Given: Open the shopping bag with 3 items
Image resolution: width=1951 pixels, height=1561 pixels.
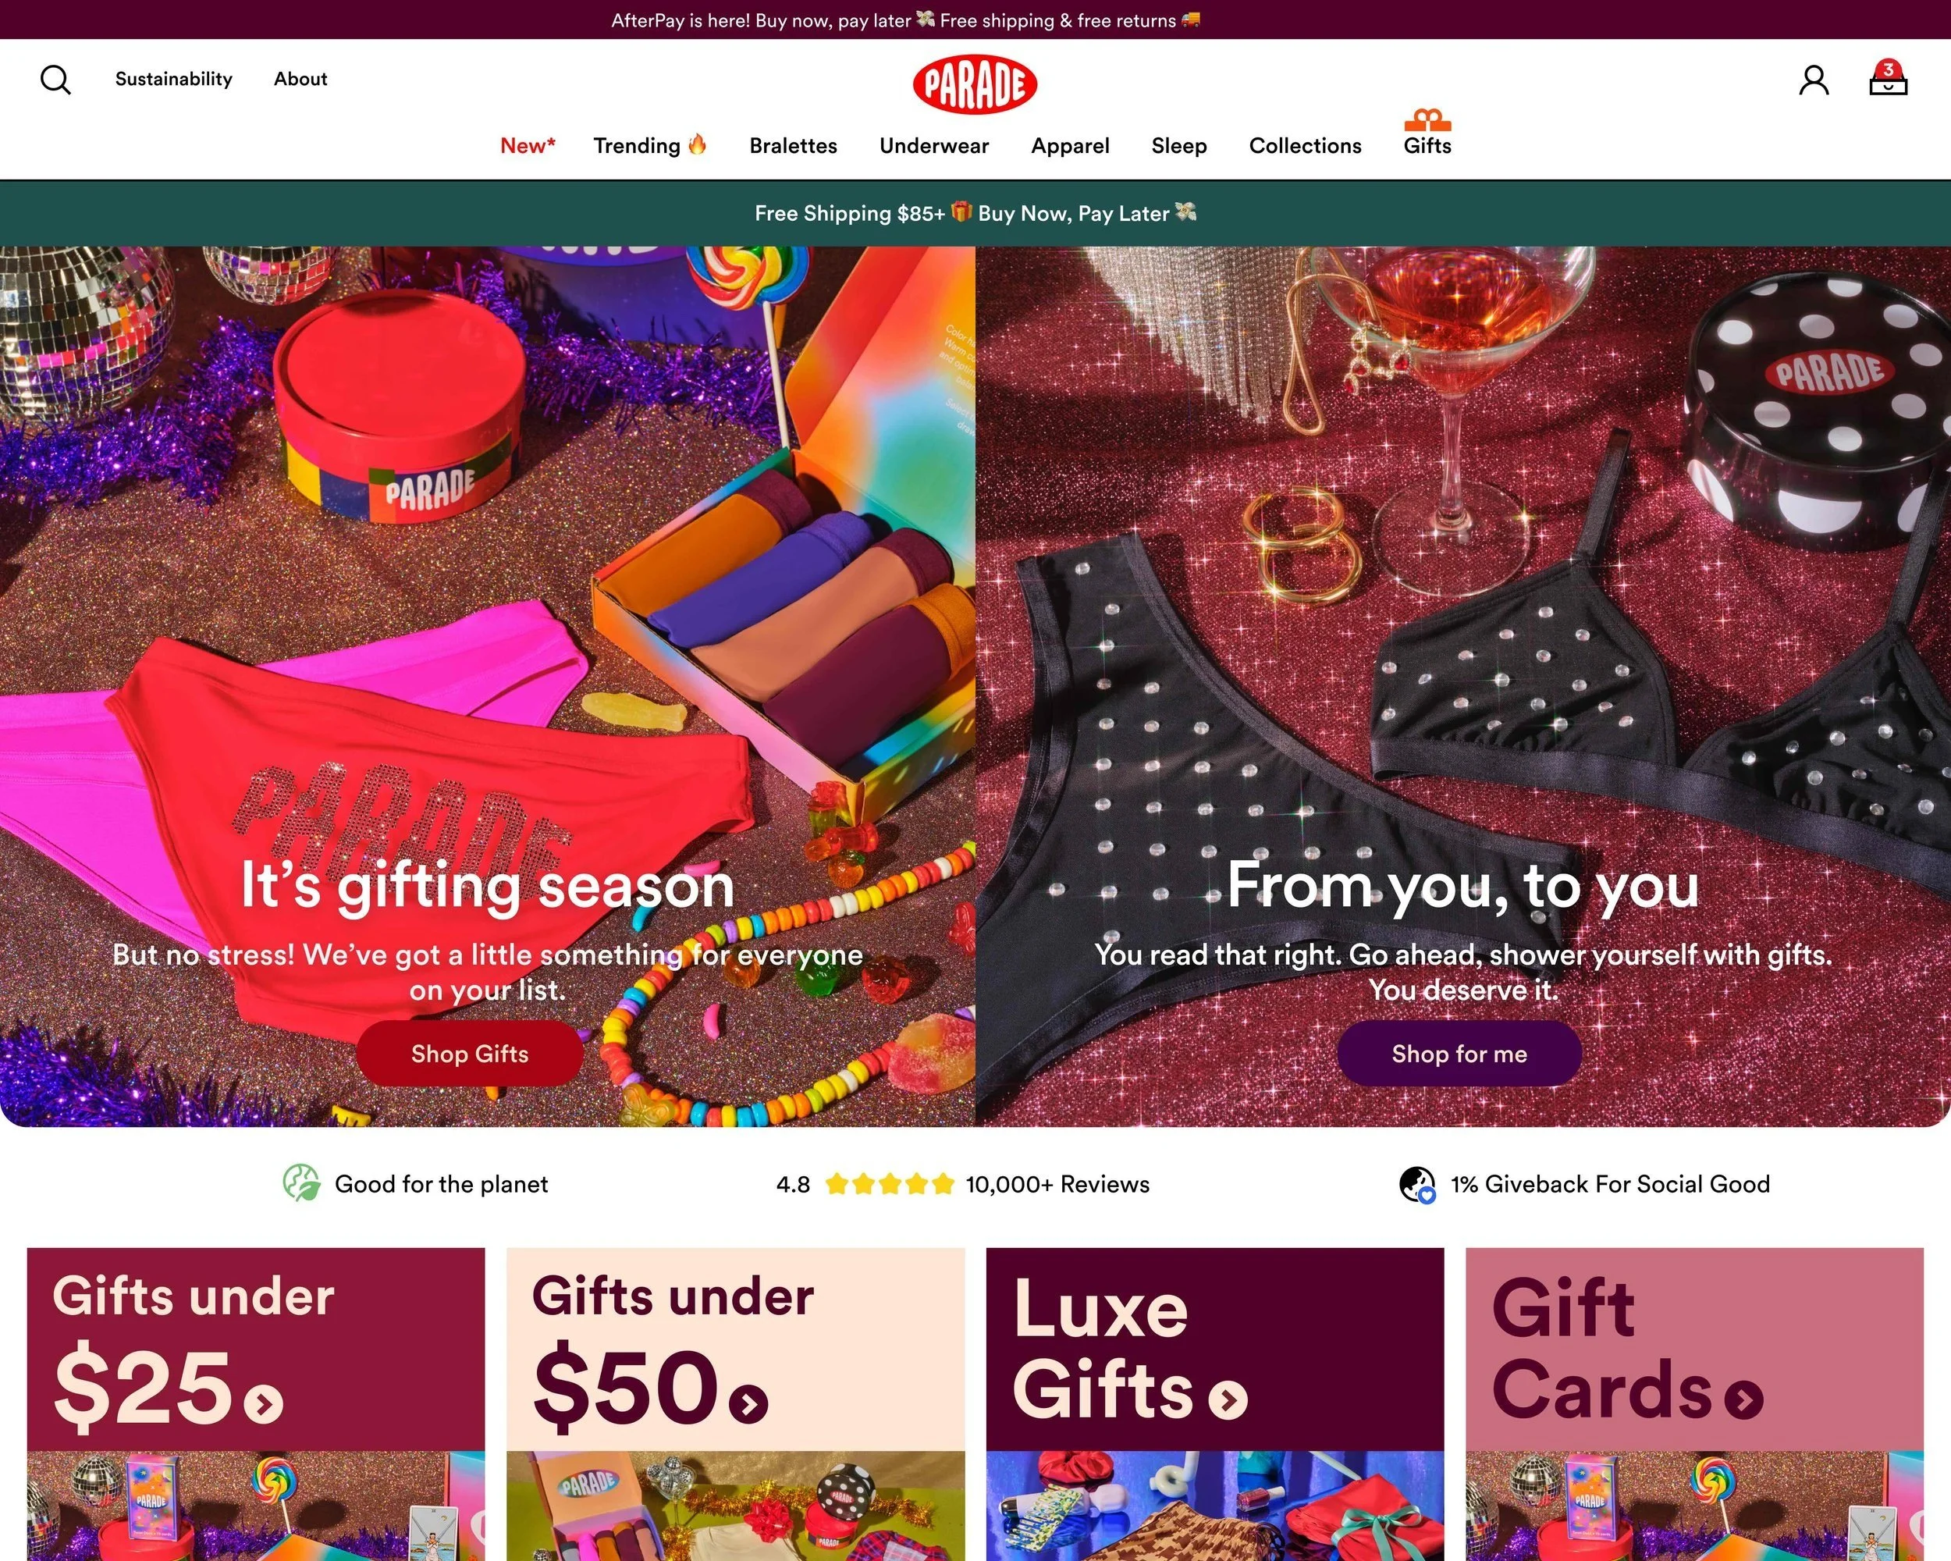Looking at the screenshot, I should pos(1889,78).
